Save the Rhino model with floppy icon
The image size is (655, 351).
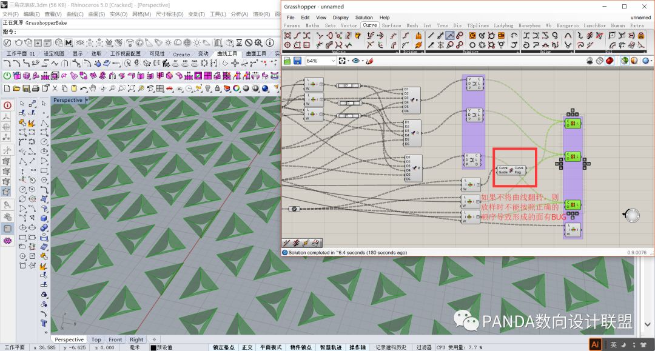click(x=26, y=89)
